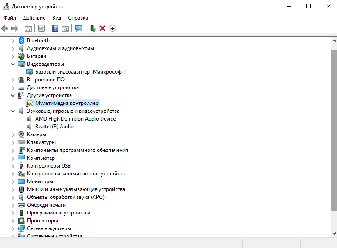Expand the Мониторы category

(x=13, y=182)
